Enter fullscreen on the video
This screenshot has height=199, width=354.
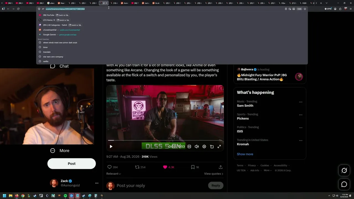(x=219, y=146)
